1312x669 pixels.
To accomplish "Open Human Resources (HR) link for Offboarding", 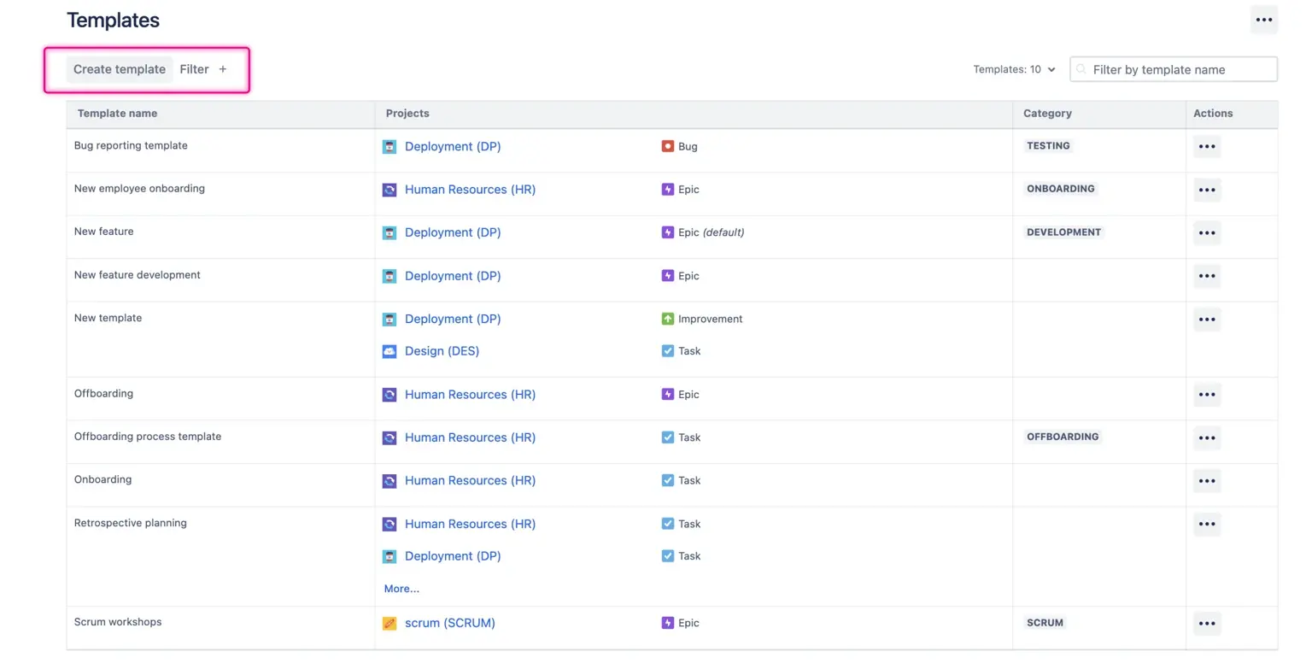I will [x=470, y=395].
